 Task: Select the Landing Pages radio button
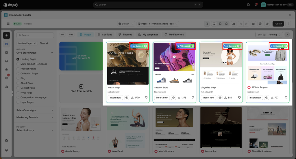coord(18,59)
